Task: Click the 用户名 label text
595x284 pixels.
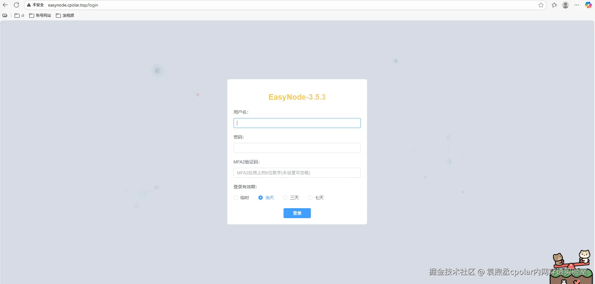Action: coord(241,112)
